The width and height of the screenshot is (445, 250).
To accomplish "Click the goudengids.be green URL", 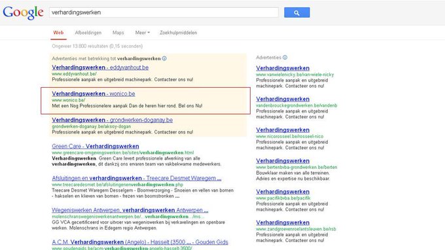I will 122,248.
